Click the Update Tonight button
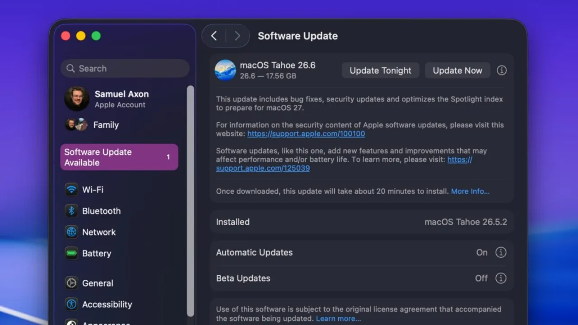 click(381, 70)
